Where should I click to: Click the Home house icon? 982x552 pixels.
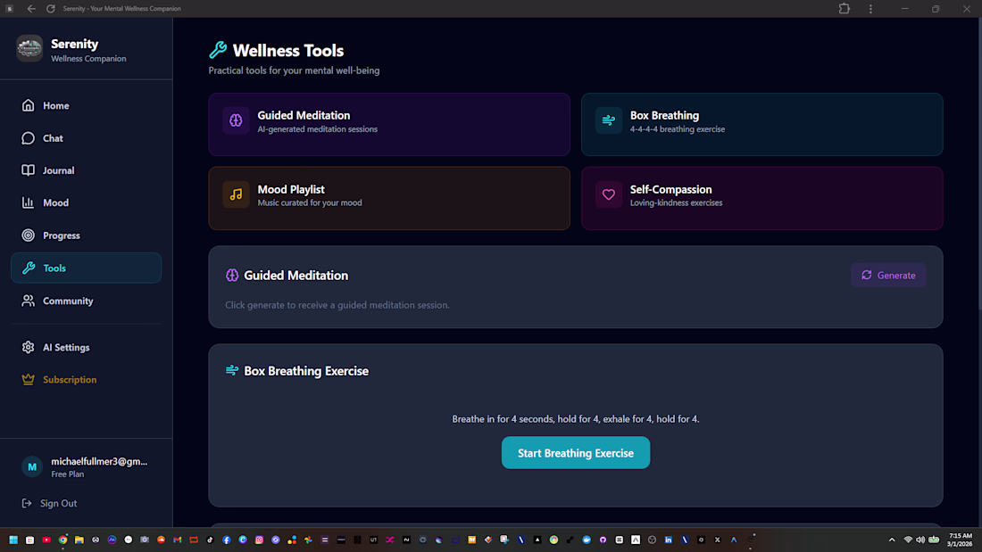[x=29, y=105]
